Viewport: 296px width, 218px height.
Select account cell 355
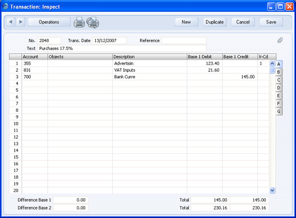point(35,63)
